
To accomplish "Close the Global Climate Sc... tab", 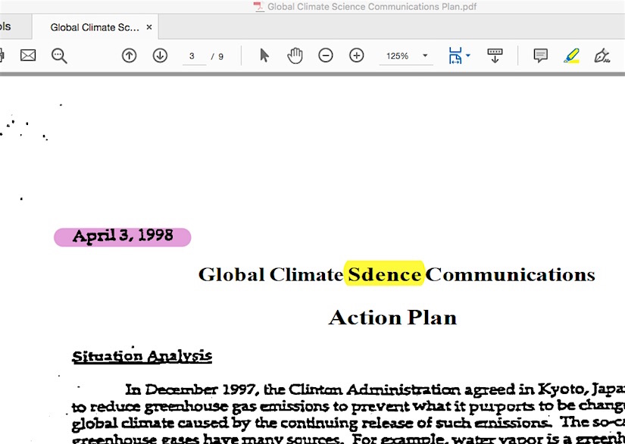I will coord(149,27).
